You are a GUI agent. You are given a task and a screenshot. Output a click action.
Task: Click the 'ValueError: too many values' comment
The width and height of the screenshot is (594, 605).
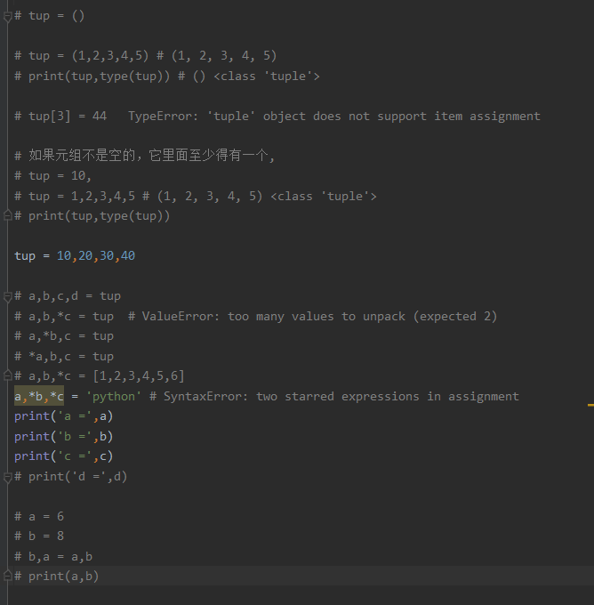pos(312,317)
